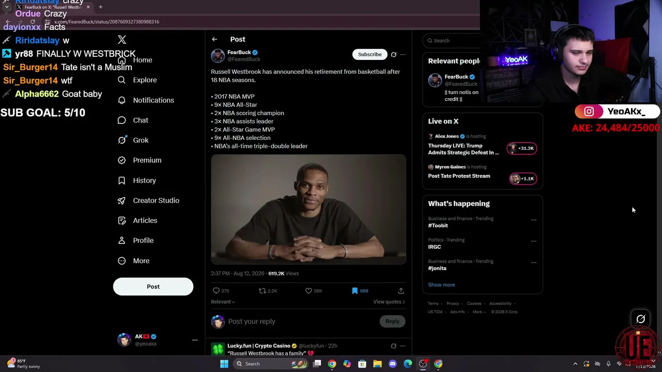The width and height of the screenshot is (662, 372).
Task: Open Lucky.fun clover avatar
Action: click(x=218, y=349)
